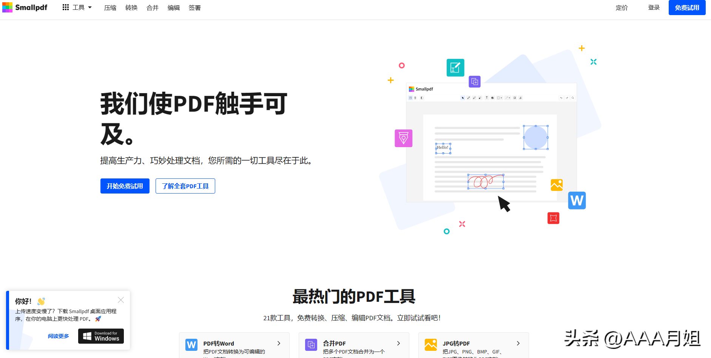711x358 pixels.
Task: Click the 了解全套PDF工具 button
Action: tap(185, 186)
